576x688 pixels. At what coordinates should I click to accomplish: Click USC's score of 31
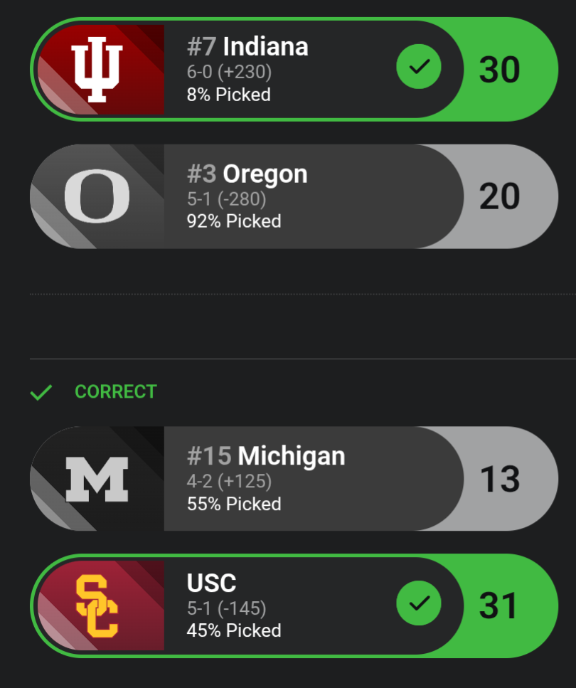499,605
